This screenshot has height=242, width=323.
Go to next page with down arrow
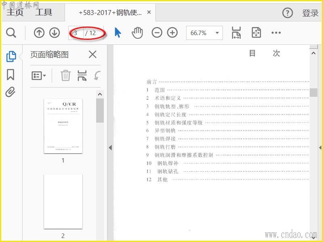55,33
